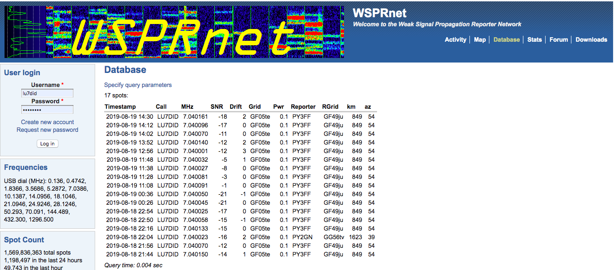Select timestamp 2019-08-19 14:12

[x=130, y=125]
